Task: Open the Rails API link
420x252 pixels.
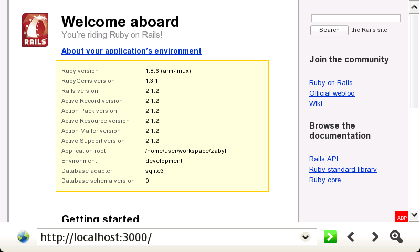Action: (323, 159)
